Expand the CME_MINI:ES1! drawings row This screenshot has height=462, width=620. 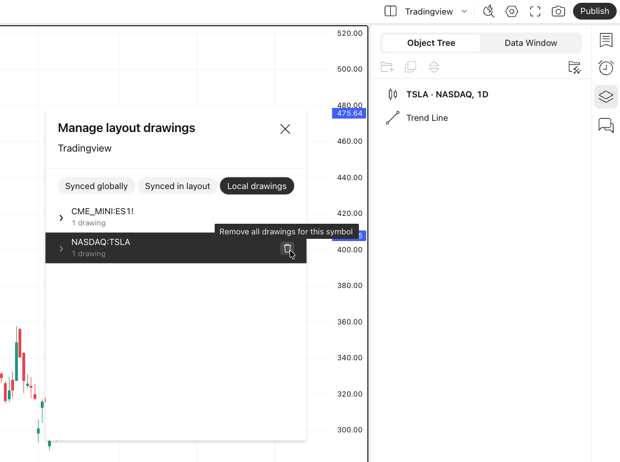point(61,218)
